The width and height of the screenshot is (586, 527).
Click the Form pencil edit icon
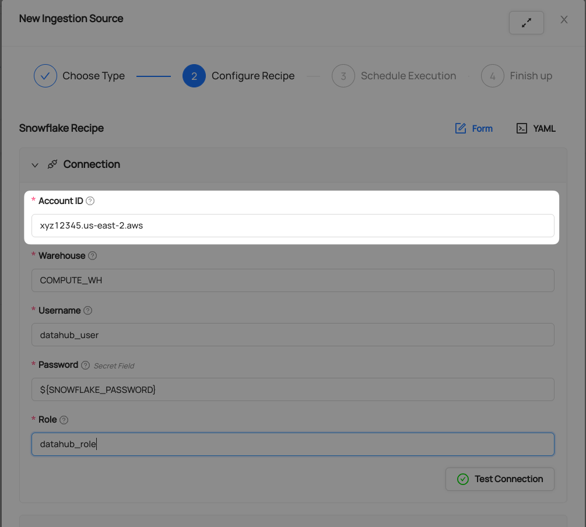coord(461,128)
